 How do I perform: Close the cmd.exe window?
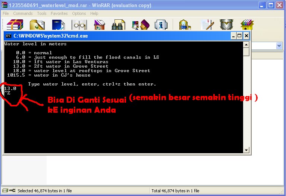point(246,36)
